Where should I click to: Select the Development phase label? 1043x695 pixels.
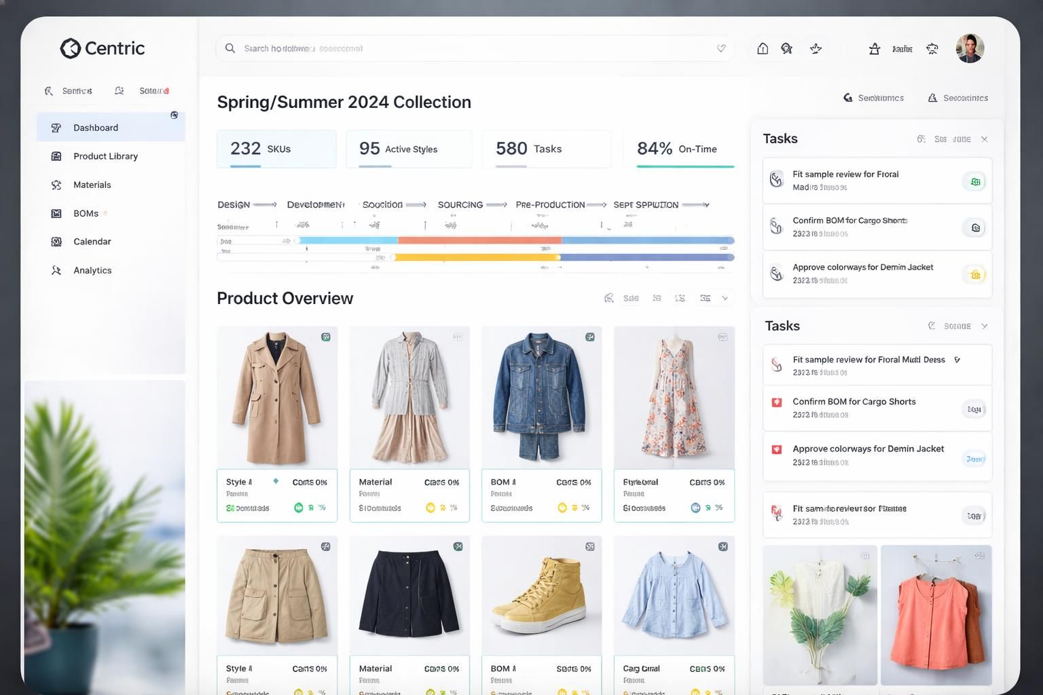[x=316, y=204]
